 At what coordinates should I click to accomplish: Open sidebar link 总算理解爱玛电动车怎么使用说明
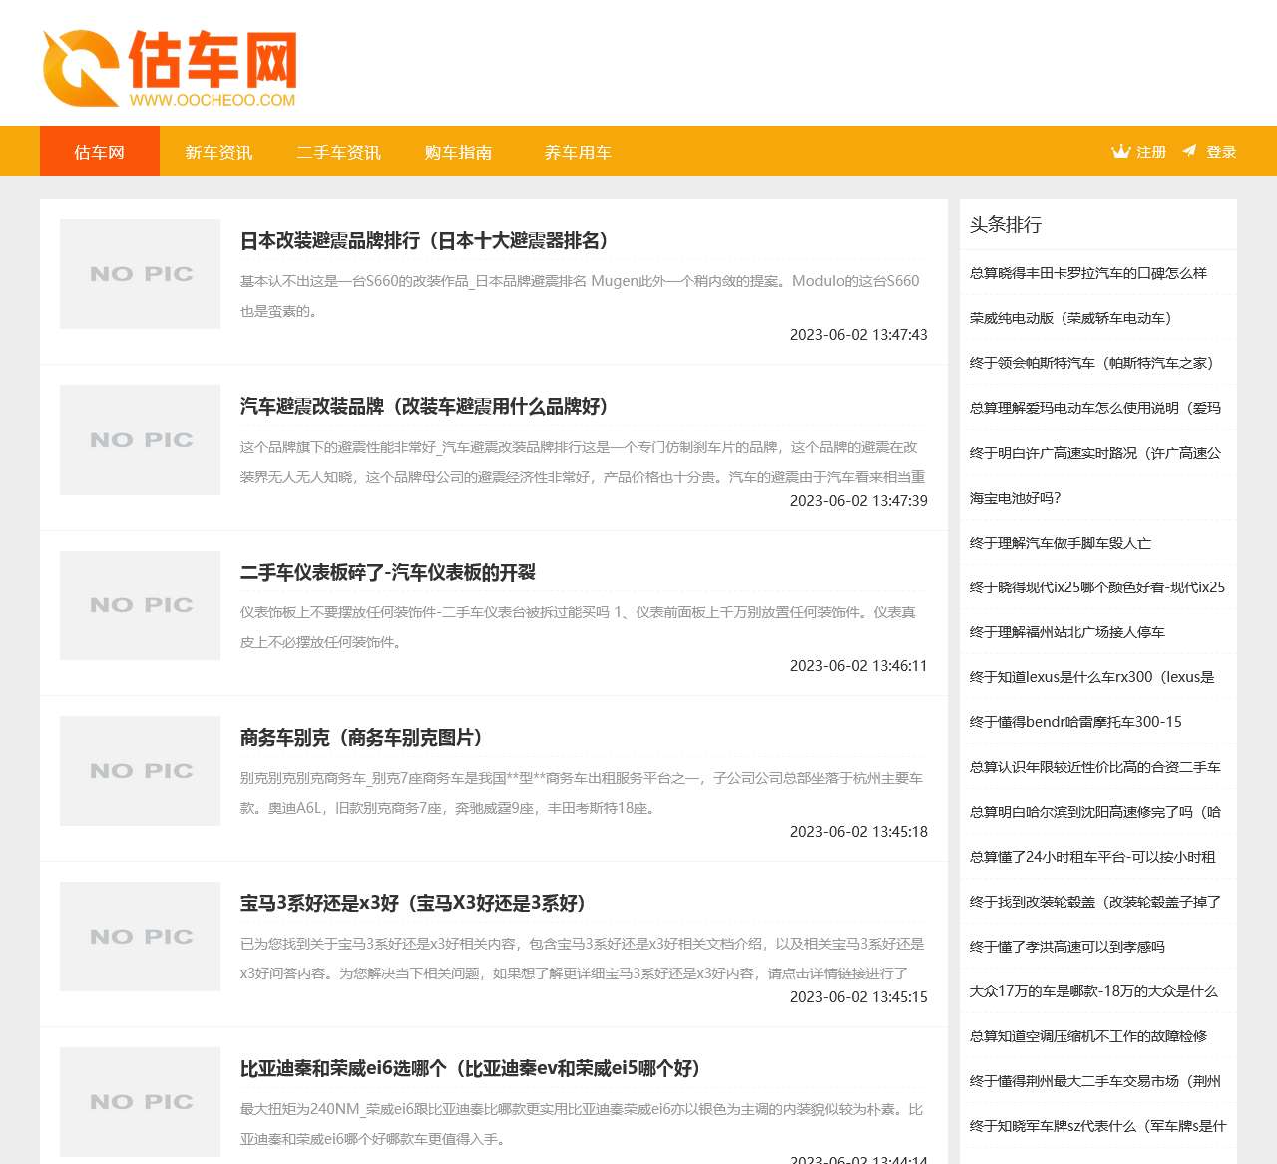coord(1095,408)
